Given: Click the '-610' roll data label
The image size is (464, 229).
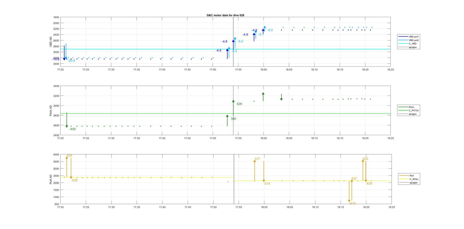Looking at the screenshot, I should 352,204.
